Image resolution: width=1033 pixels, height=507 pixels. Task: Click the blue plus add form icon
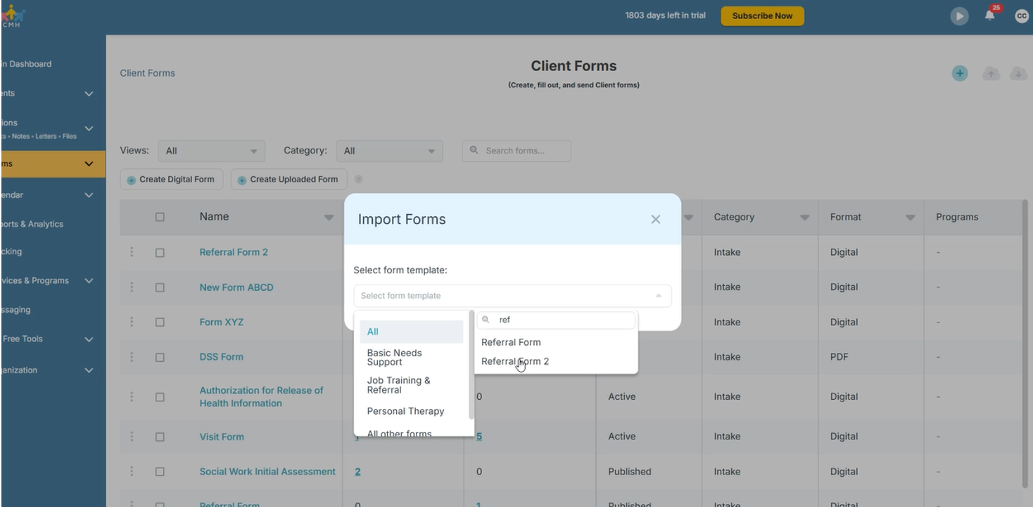[x=960, y=73]
